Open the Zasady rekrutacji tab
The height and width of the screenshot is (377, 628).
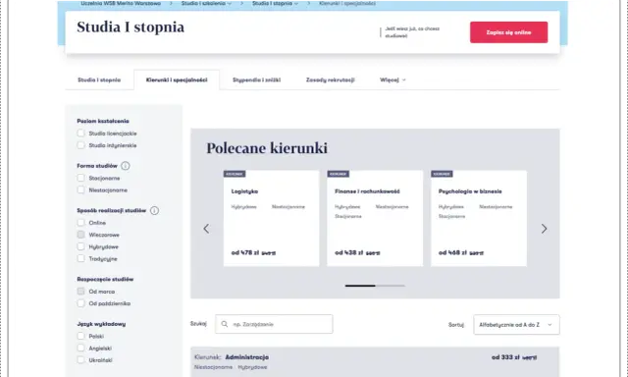coord(331,80)
